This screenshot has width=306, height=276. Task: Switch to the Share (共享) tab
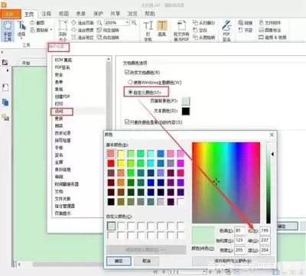pyautogui.click(x=116, y=14)
